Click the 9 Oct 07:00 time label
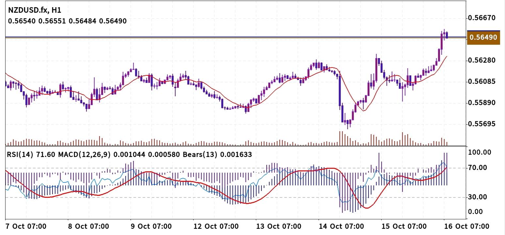 click(x=151, y=226)
